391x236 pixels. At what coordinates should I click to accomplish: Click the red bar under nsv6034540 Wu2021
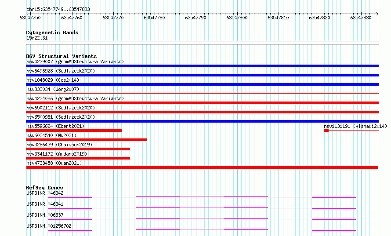click(x=86, y=140)
